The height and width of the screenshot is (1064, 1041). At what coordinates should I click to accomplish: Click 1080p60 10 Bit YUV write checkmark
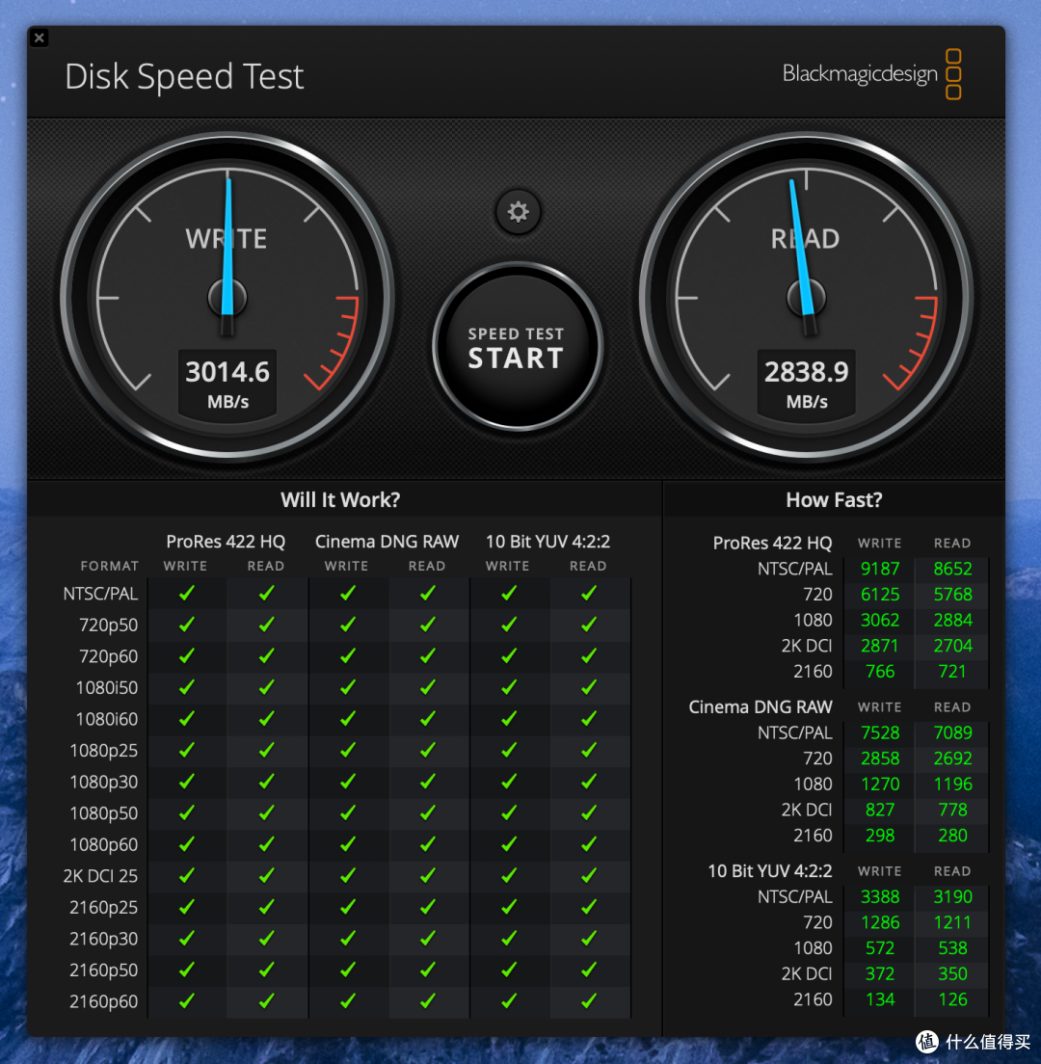(508, 844)
